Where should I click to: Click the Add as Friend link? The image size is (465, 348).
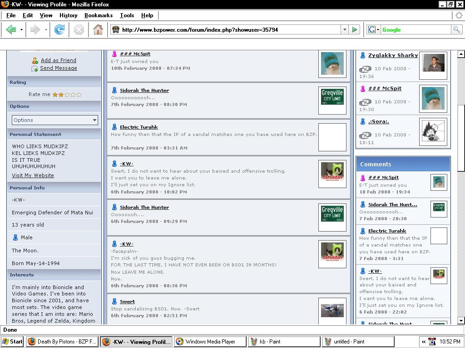pyautogui.click(x=59, y=60)
